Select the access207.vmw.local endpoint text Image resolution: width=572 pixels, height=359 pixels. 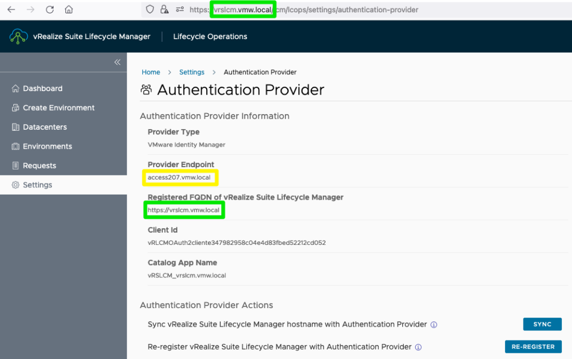click(179, 177)
